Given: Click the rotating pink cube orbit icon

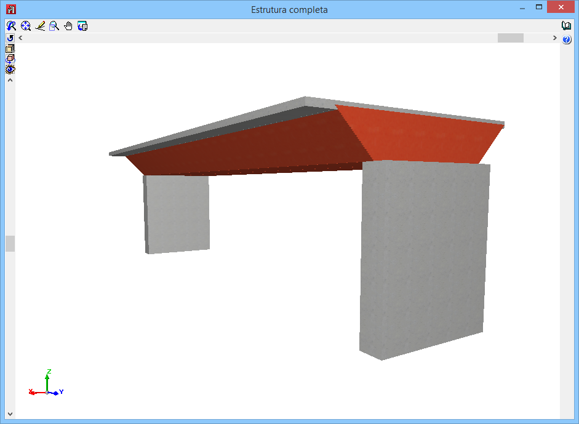Looking at the screenshot, I should click(x=10, y=58).
